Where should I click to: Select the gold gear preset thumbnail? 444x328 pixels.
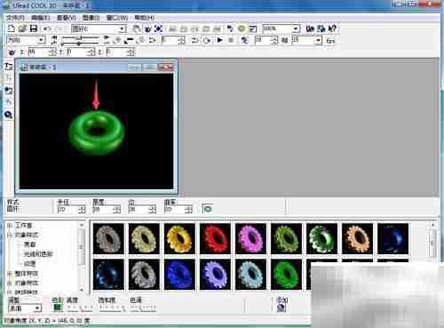pos(179,239)
